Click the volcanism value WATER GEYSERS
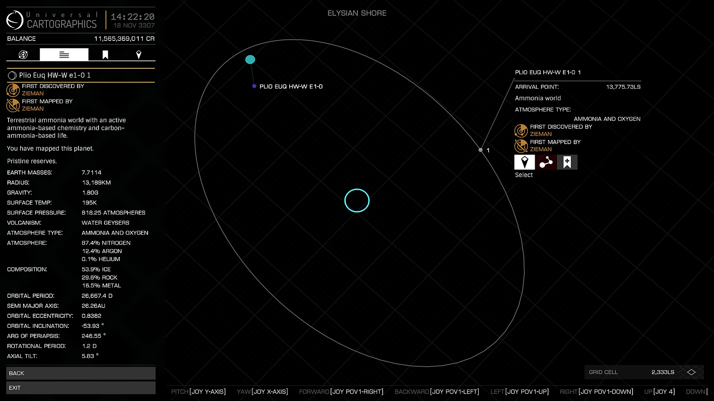Image resolution: width=714 pixels, height=401 pixels. tap(106, 223)
